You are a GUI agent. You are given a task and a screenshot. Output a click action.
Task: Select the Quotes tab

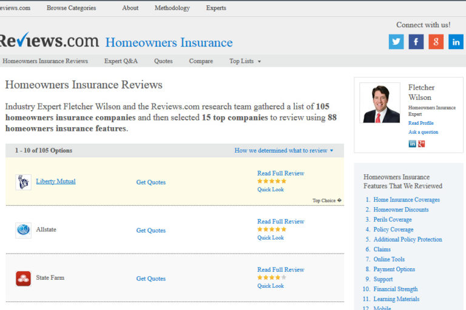tap(163, 61)
